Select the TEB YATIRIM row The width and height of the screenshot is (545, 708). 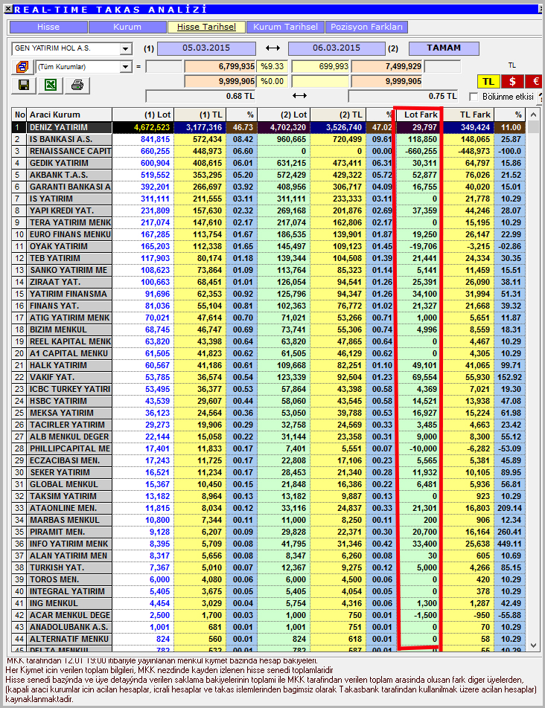point(269,258)
